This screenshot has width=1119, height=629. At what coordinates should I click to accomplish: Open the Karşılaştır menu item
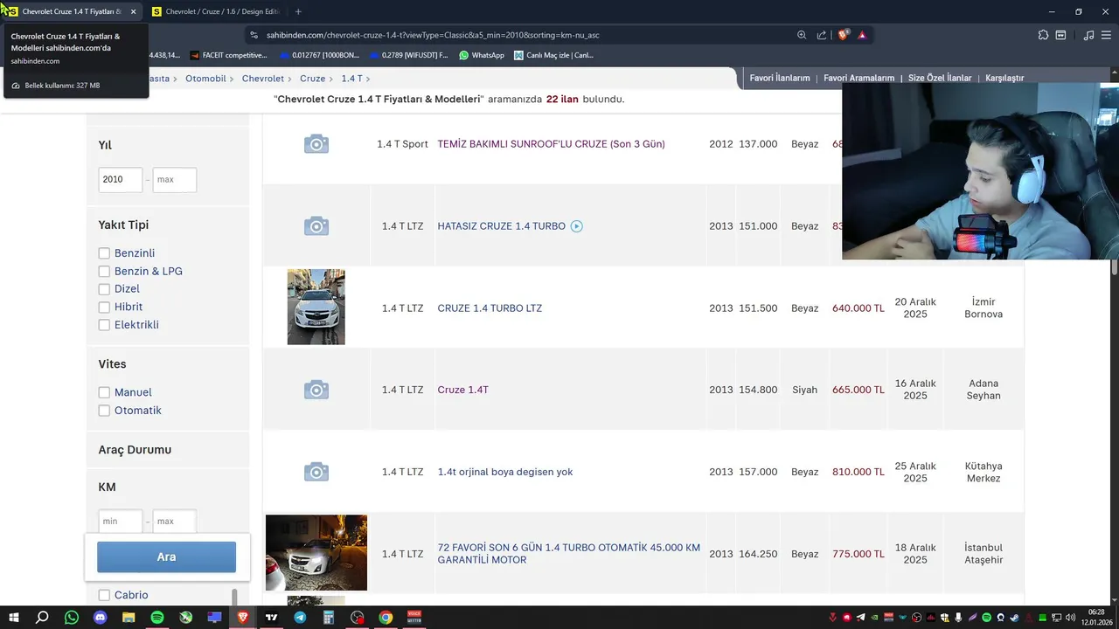pyautogui.click(x=1004, y=78)
